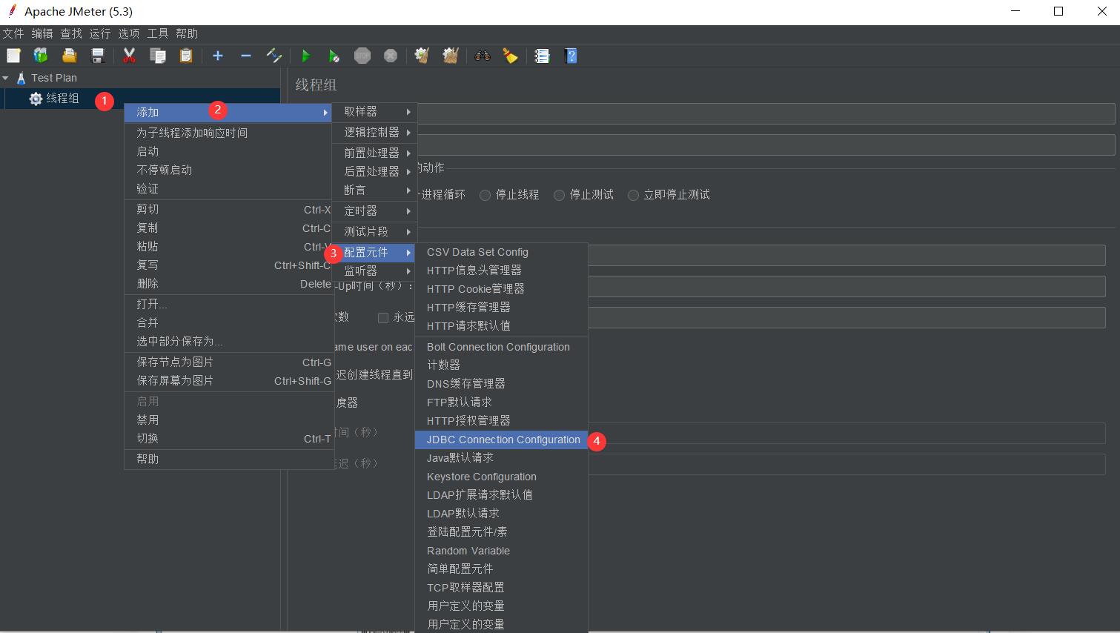Click the Save floppy disk icon
Viewport: 1120px width, 633px height.
tap(97, 56)
